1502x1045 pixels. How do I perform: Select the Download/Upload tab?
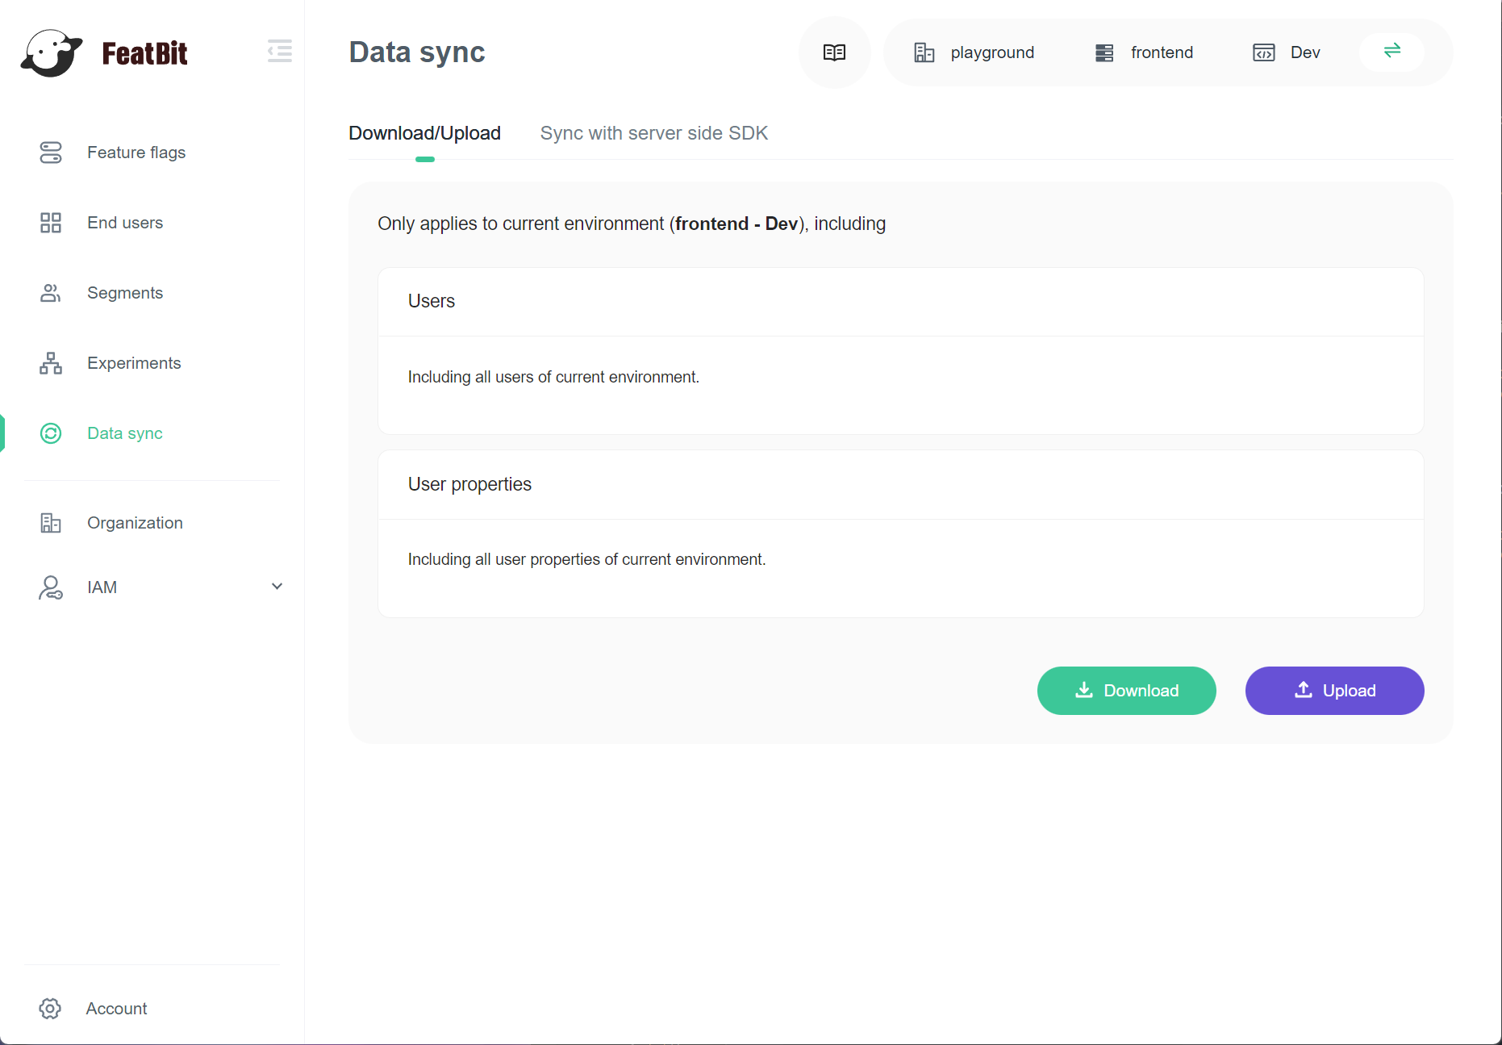click(x=424, y=133)
